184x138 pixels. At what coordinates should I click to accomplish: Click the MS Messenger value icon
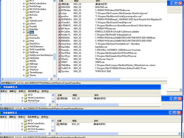click(59, 29)
